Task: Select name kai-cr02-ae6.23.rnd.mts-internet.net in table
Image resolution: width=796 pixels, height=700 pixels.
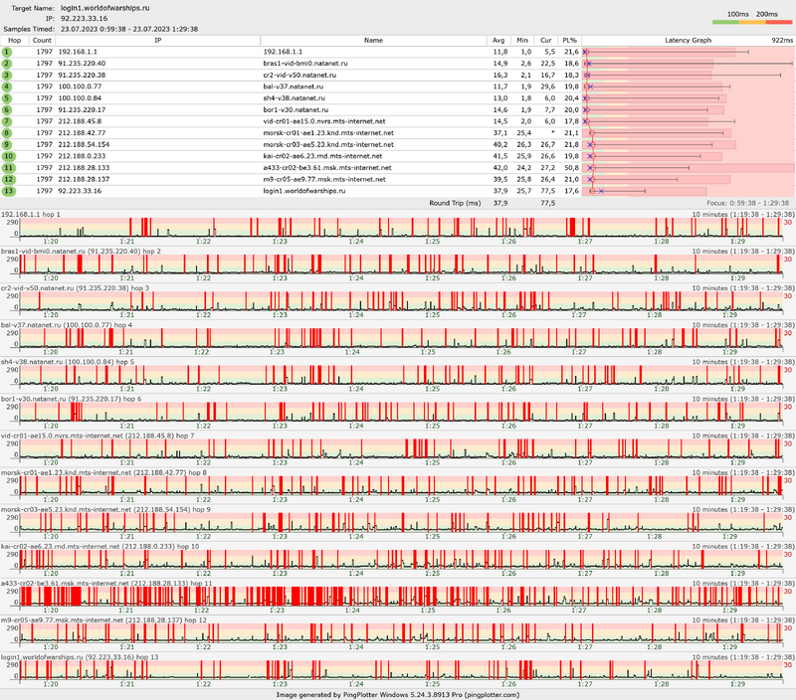Action: pos(322,156)
